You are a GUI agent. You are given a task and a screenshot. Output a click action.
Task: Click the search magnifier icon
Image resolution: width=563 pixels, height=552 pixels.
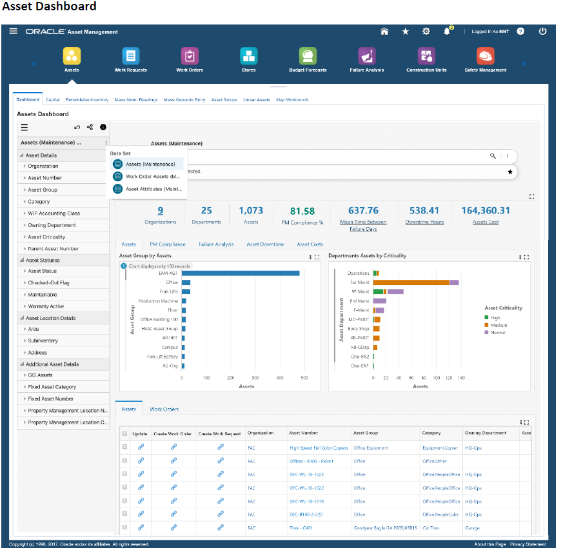pos(493,156)
